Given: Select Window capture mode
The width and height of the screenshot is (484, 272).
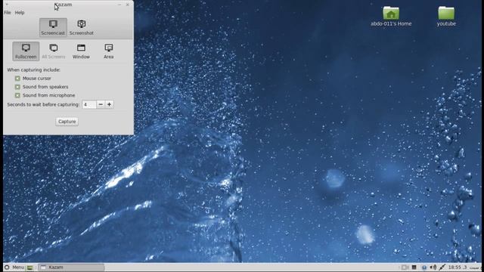Looking at the screenshot, I should point(81,51).
